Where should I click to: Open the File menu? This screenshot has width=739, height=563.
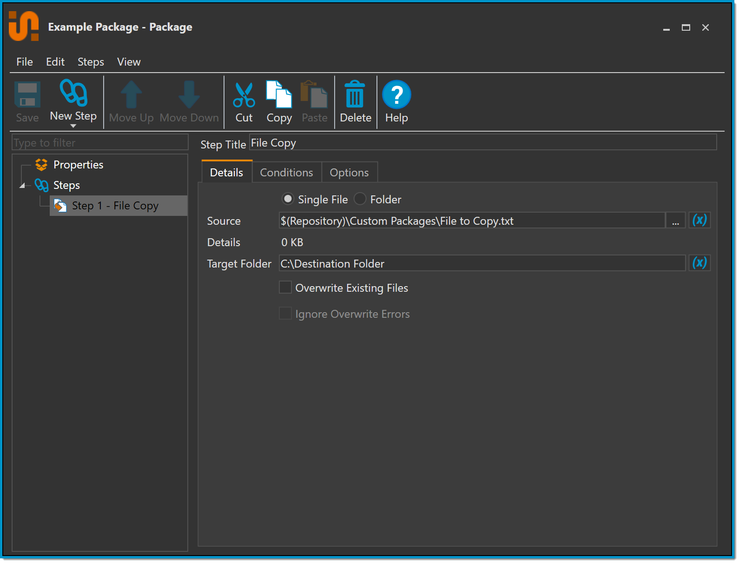point(25,62)
